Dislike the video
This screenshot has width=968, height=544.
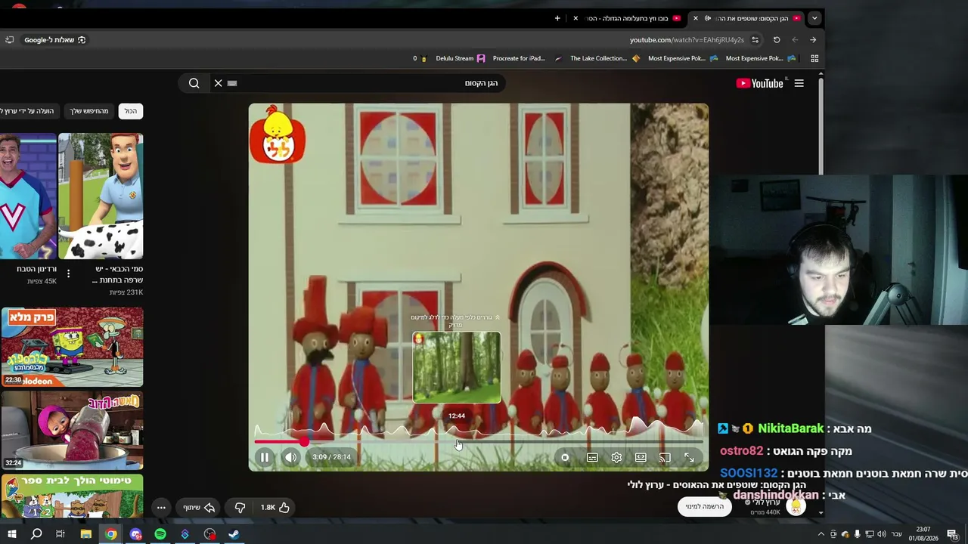point(240,508)
